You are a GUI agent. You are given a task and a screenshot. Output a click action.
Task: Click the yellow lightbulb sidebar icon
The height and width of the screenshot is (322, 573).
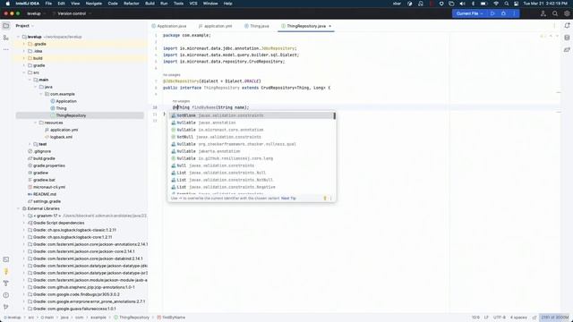6,271
